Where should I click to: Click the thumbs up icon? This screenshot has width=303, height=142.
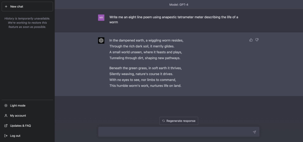pos(251,40)
